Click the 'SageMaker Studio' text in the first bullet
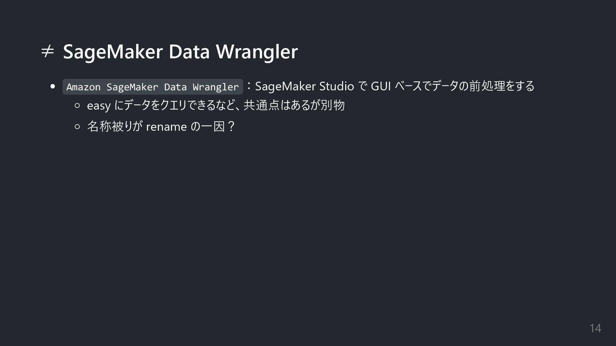Image resolution: width=616 pixels, height=346 pixels. tap(304, 86)
